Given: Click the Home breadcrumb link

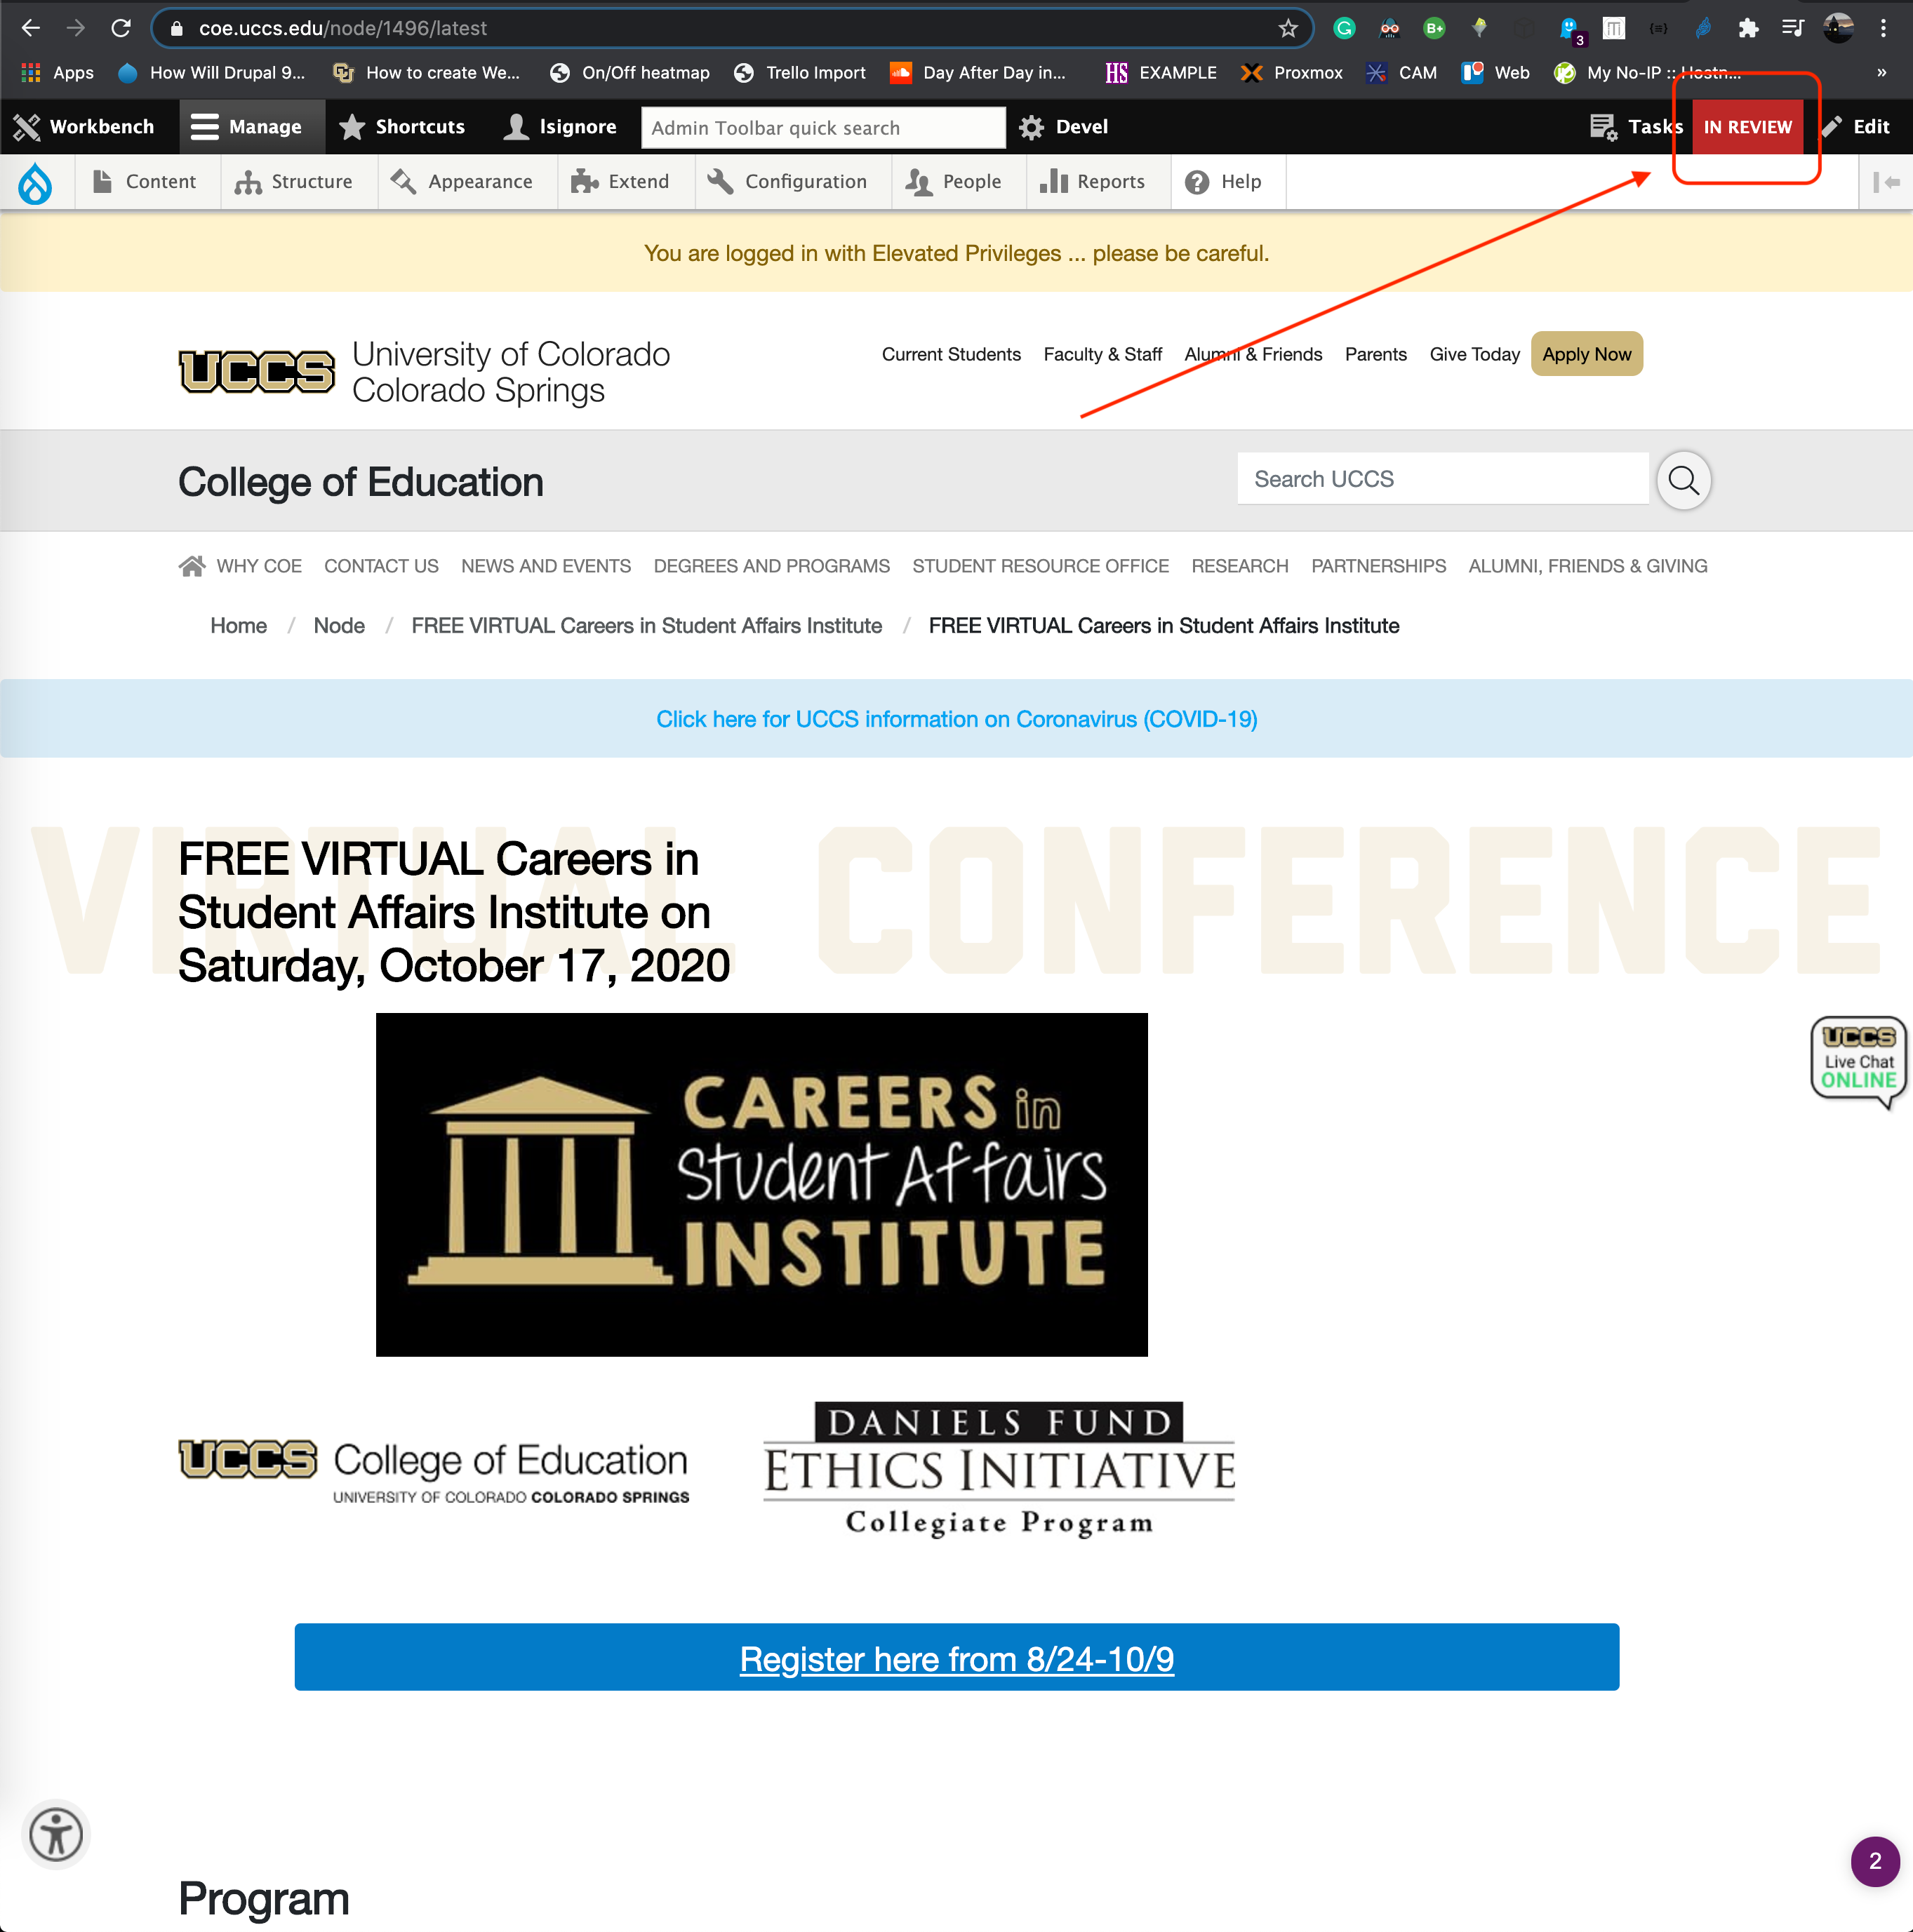Looking at the screenshot, I should tap(238, 626).
